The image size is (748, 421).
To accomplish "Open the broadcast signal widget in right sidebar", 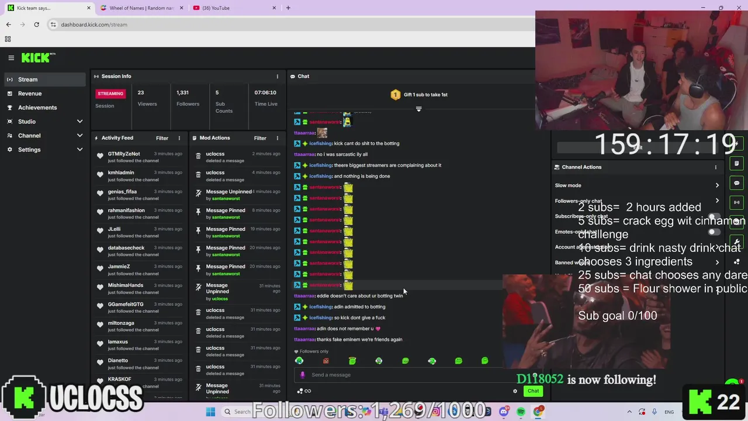I will [737, 202].
